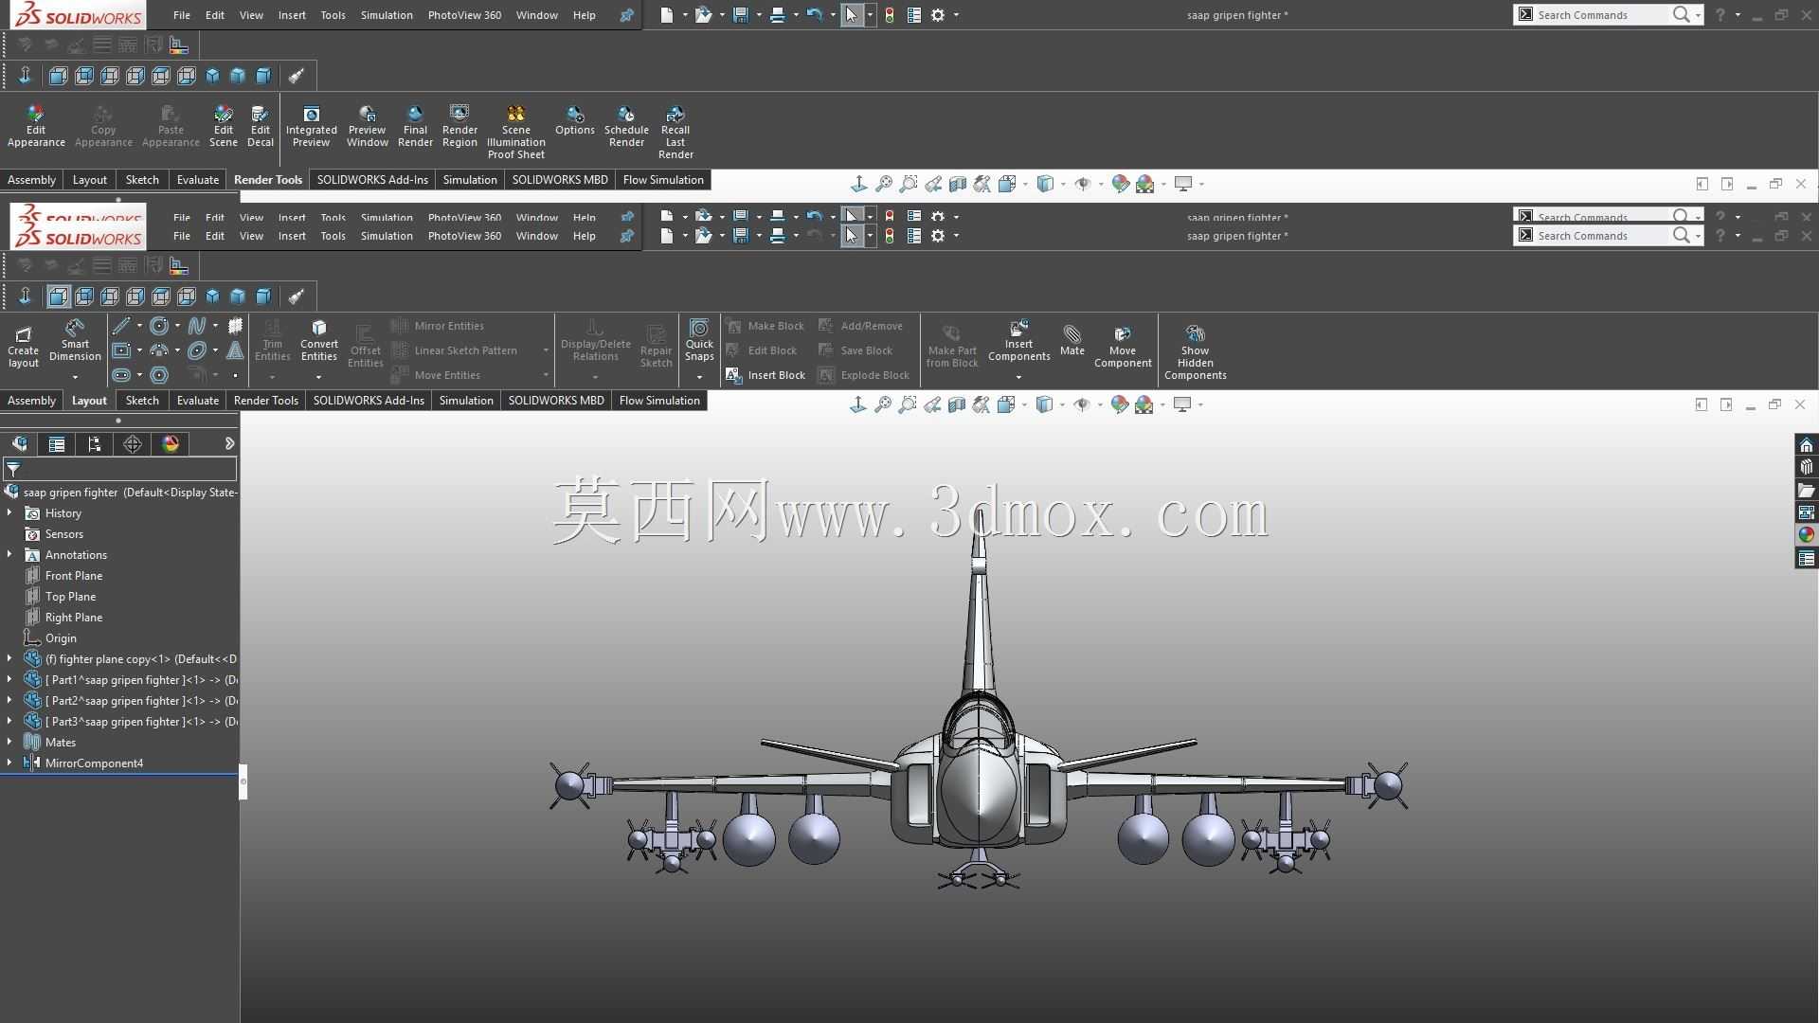Expand the MirrorComponent4 node
Viewport: 1819px width, 1023px height.
[x=10, y=763]
